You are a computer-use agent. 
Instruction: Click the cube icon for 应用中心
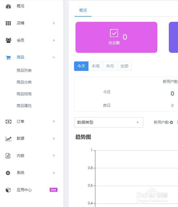pos(8,190)
